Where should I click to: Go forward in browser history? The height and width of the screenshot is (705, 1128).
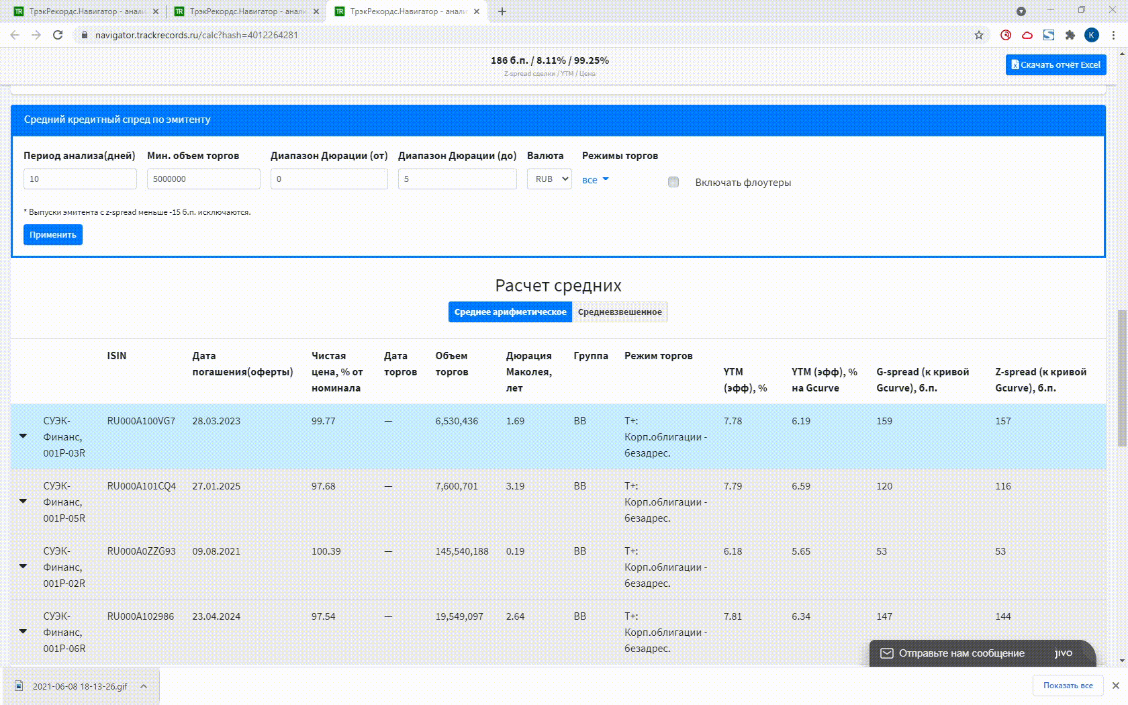[x=36, y=35]
